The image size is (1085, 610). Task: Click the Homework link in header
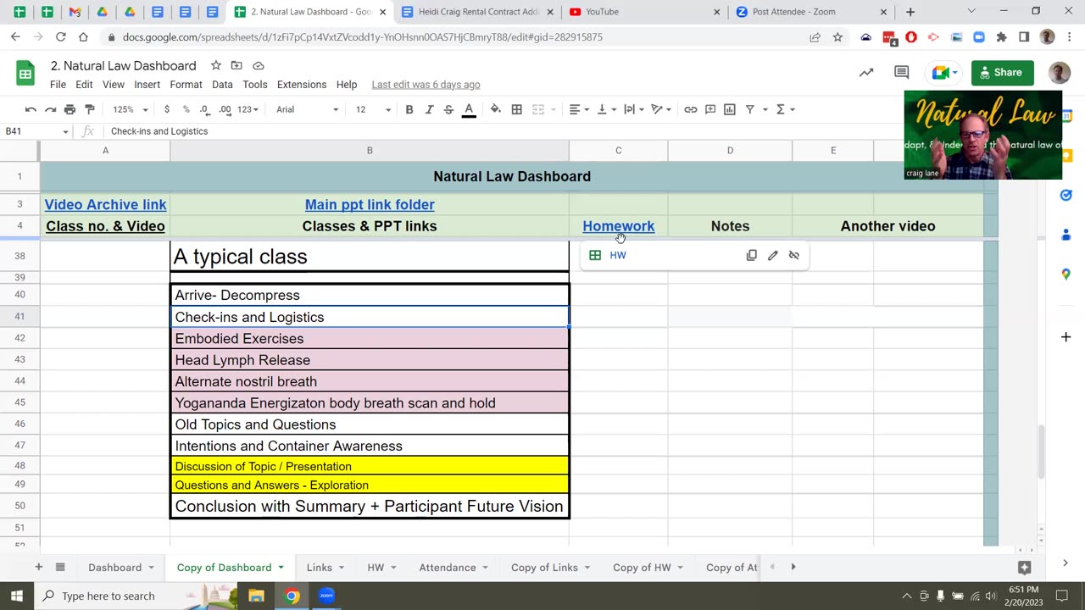coord(618,226)
